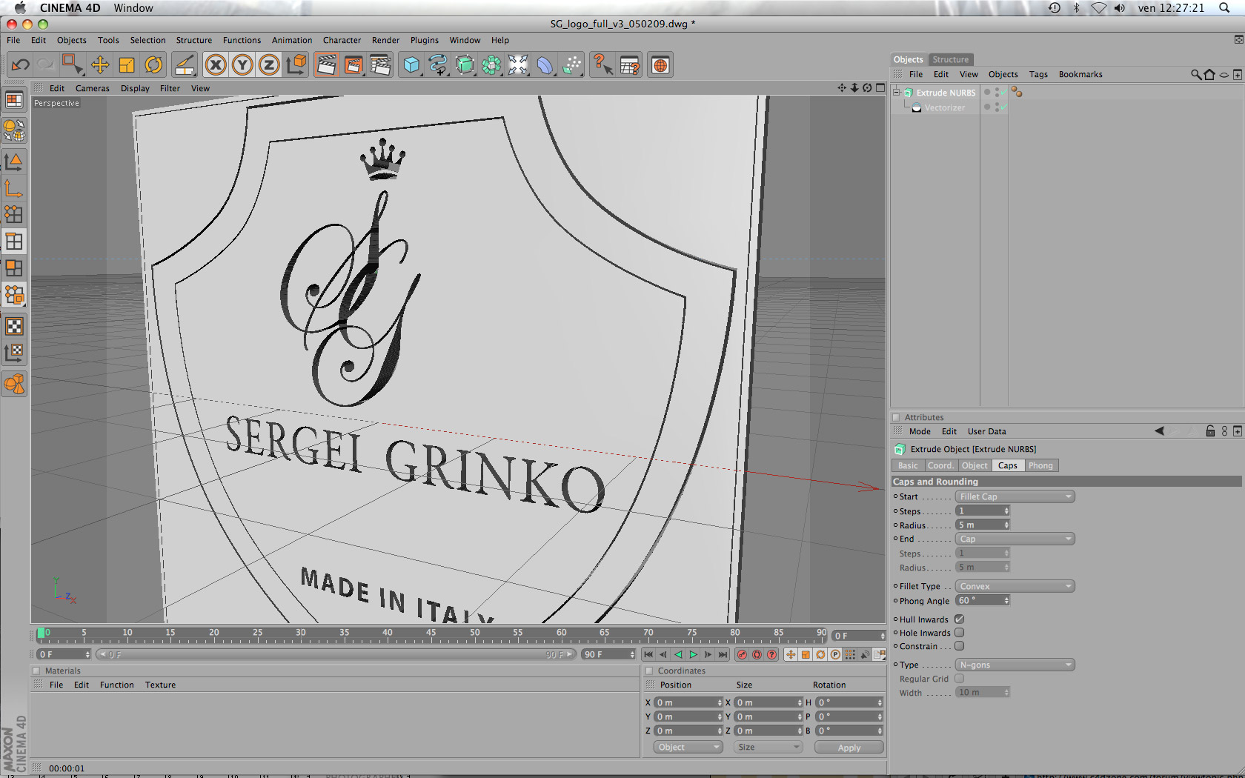Jump to the start of animation
This screenshot has width=1245, height=778.
648,654
